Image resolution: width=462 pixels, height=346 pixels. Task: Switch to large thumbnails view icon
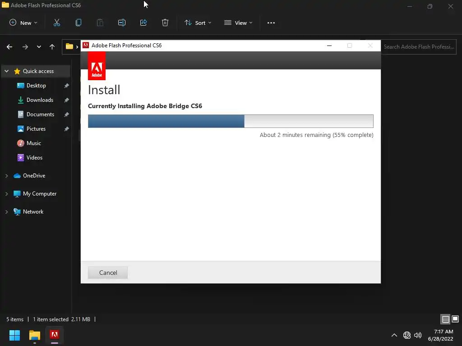tap(455, 319)
